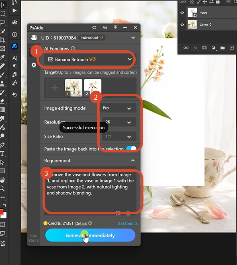Open the Banana Retouch V3 function dropdown
237x265 pixels.
click(90, 60)
